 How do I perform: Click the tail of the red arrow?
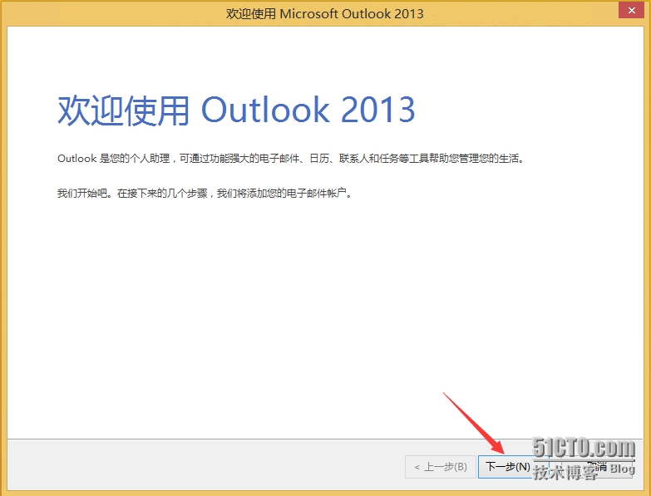point(444,394)
